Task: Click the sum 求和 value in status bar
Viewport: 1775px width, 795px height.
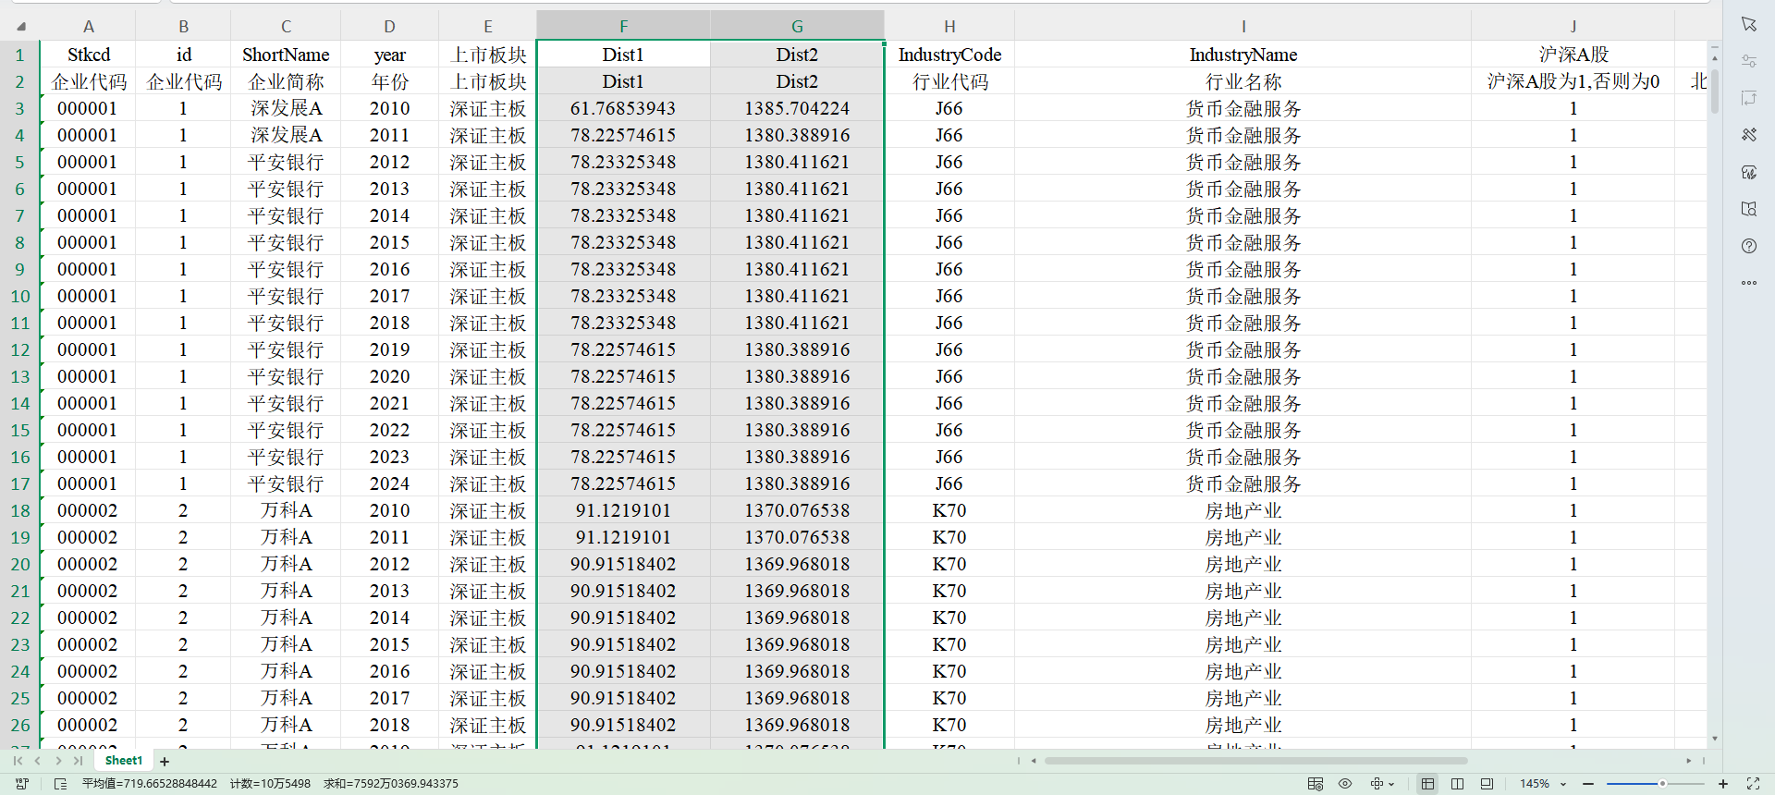Action: (391, 784)
